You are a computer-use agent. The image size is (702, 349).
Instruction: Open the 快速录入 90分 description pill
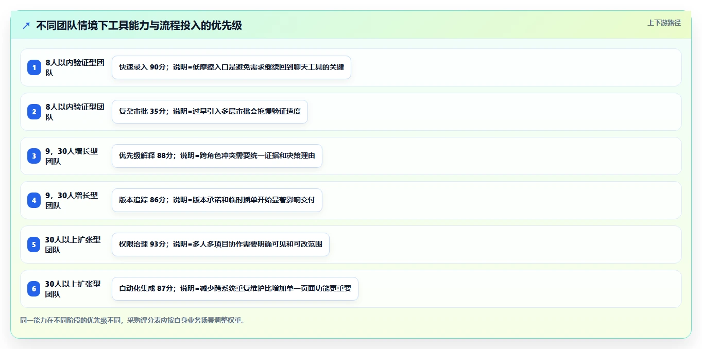[x=231, y=67]
